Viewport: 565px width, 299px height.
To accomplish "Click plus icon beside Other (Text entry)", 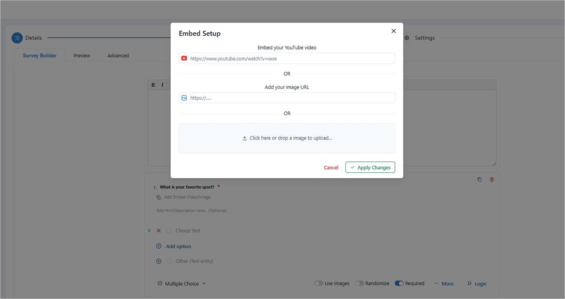I will click(159, 261).
